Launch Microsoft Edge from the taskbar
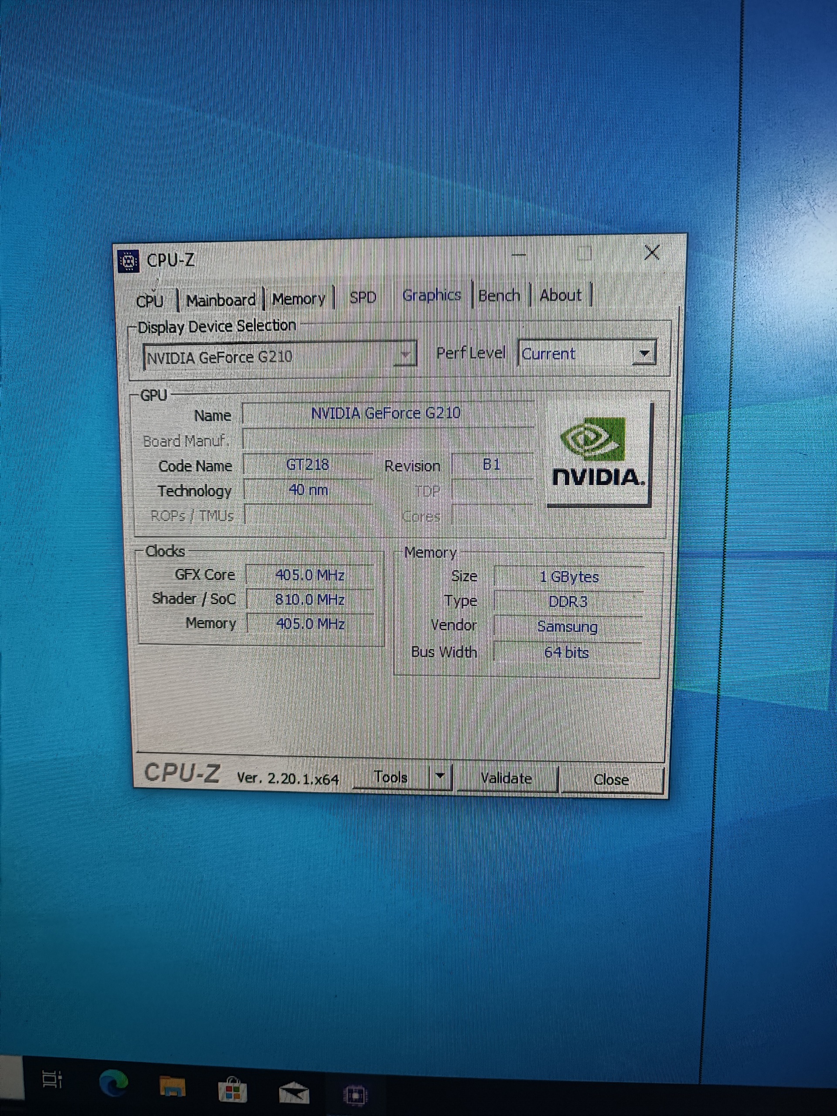 click(113, 1083)
